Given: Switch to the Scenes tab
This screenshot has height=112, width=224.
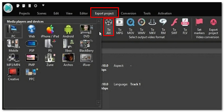Looking at the screenshot, I should [41, 13].
